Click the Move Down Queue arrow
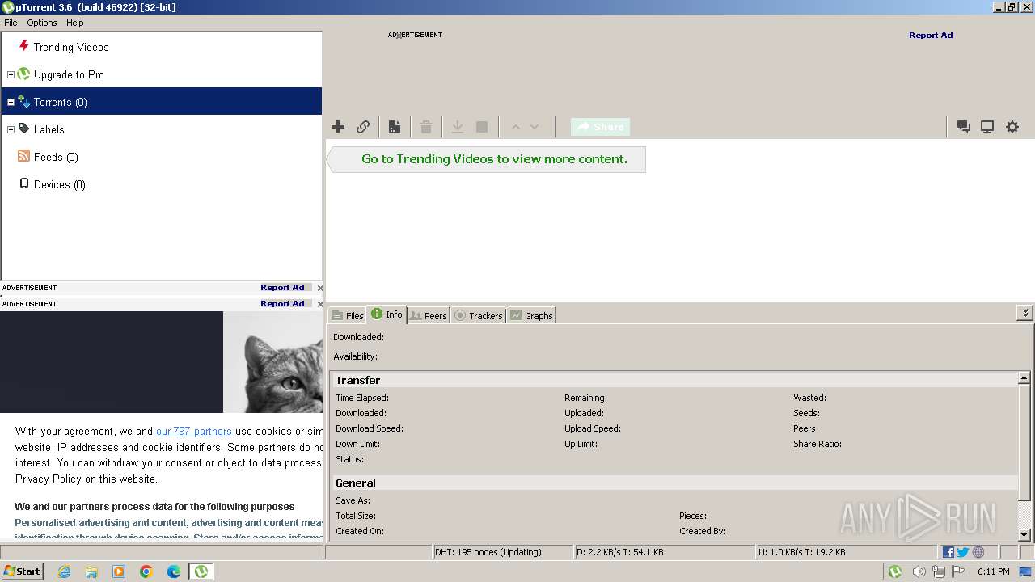This screenshot has width=1035, height=582. pos(534,127)
